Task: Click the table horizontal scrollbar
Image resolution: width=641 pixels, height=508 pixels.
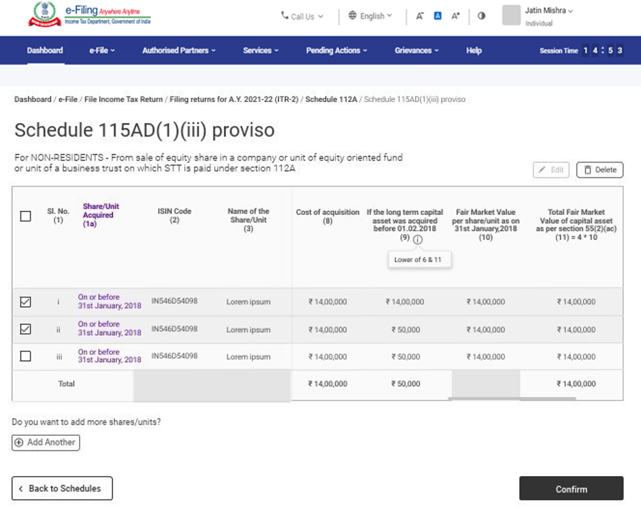Action: 512,399
